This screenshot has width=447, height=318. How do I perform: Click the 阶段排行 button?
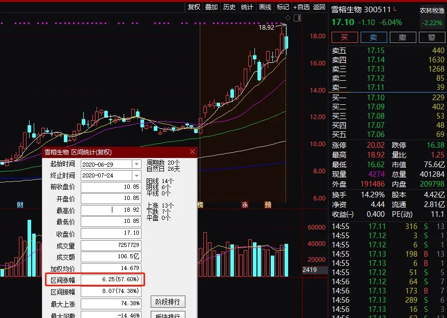168,302
